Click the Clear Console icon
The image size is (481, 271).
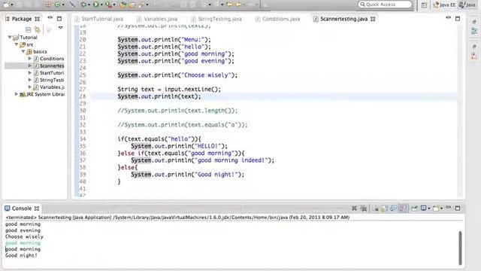[x=375, y=209]
